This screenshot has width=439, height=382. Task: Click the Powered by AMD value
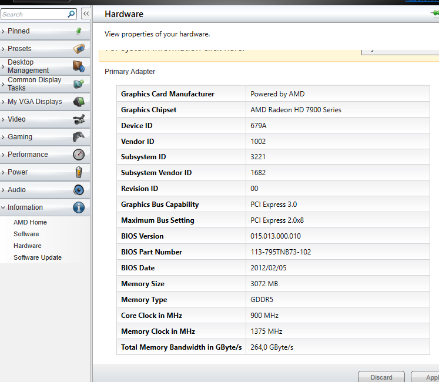pos(277,94)
